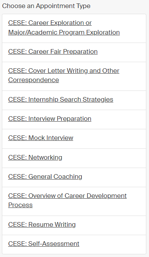Select CESE: Career Fair Preparation appointment
This screenshot has width=149, height=257.
tap(53, 51)
